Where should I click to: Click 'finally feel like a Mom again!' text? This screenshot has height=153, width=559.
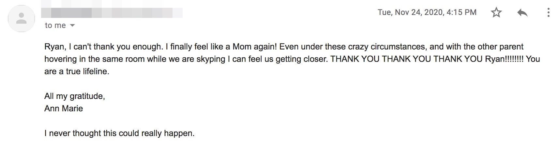click(x=223, y=47)
